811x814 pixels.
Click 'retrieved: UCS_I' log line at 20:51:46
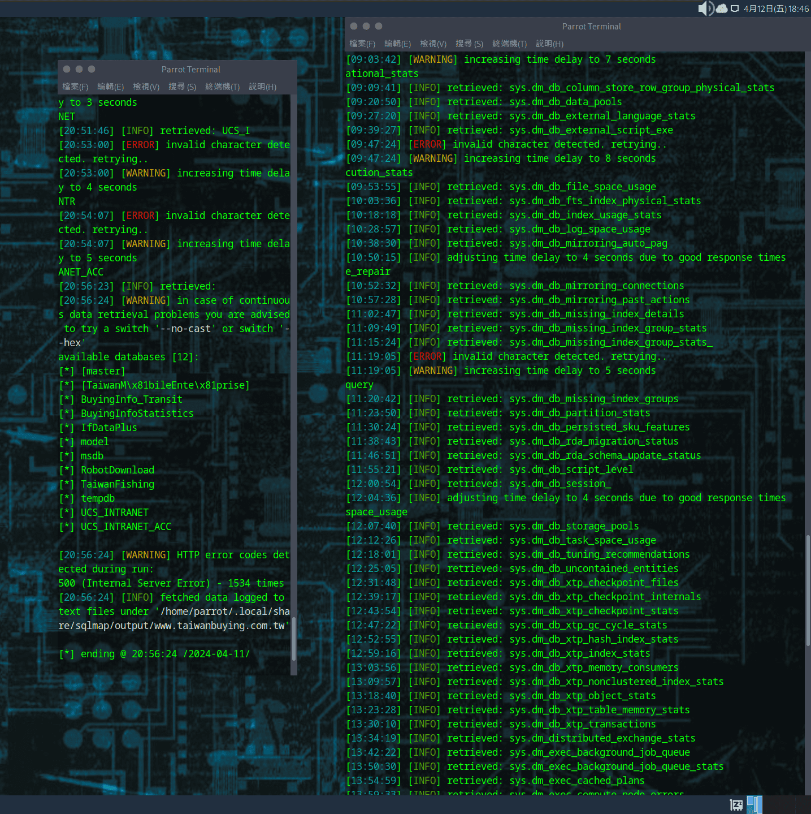click(154, 131)
